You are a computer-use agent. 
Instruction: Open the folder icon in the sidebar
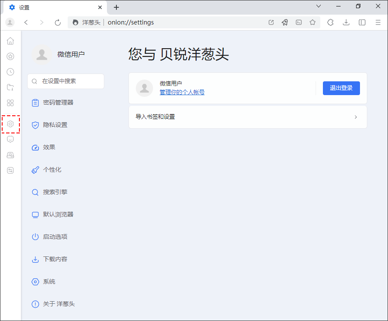[10, 87]
